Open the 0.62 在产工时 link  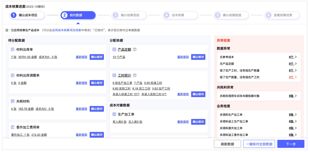(161, 89)
